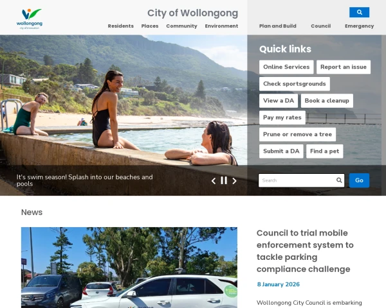Pause the hero image slideshow
This screenshot has width=386, height=308.
[x=224, y=180]
